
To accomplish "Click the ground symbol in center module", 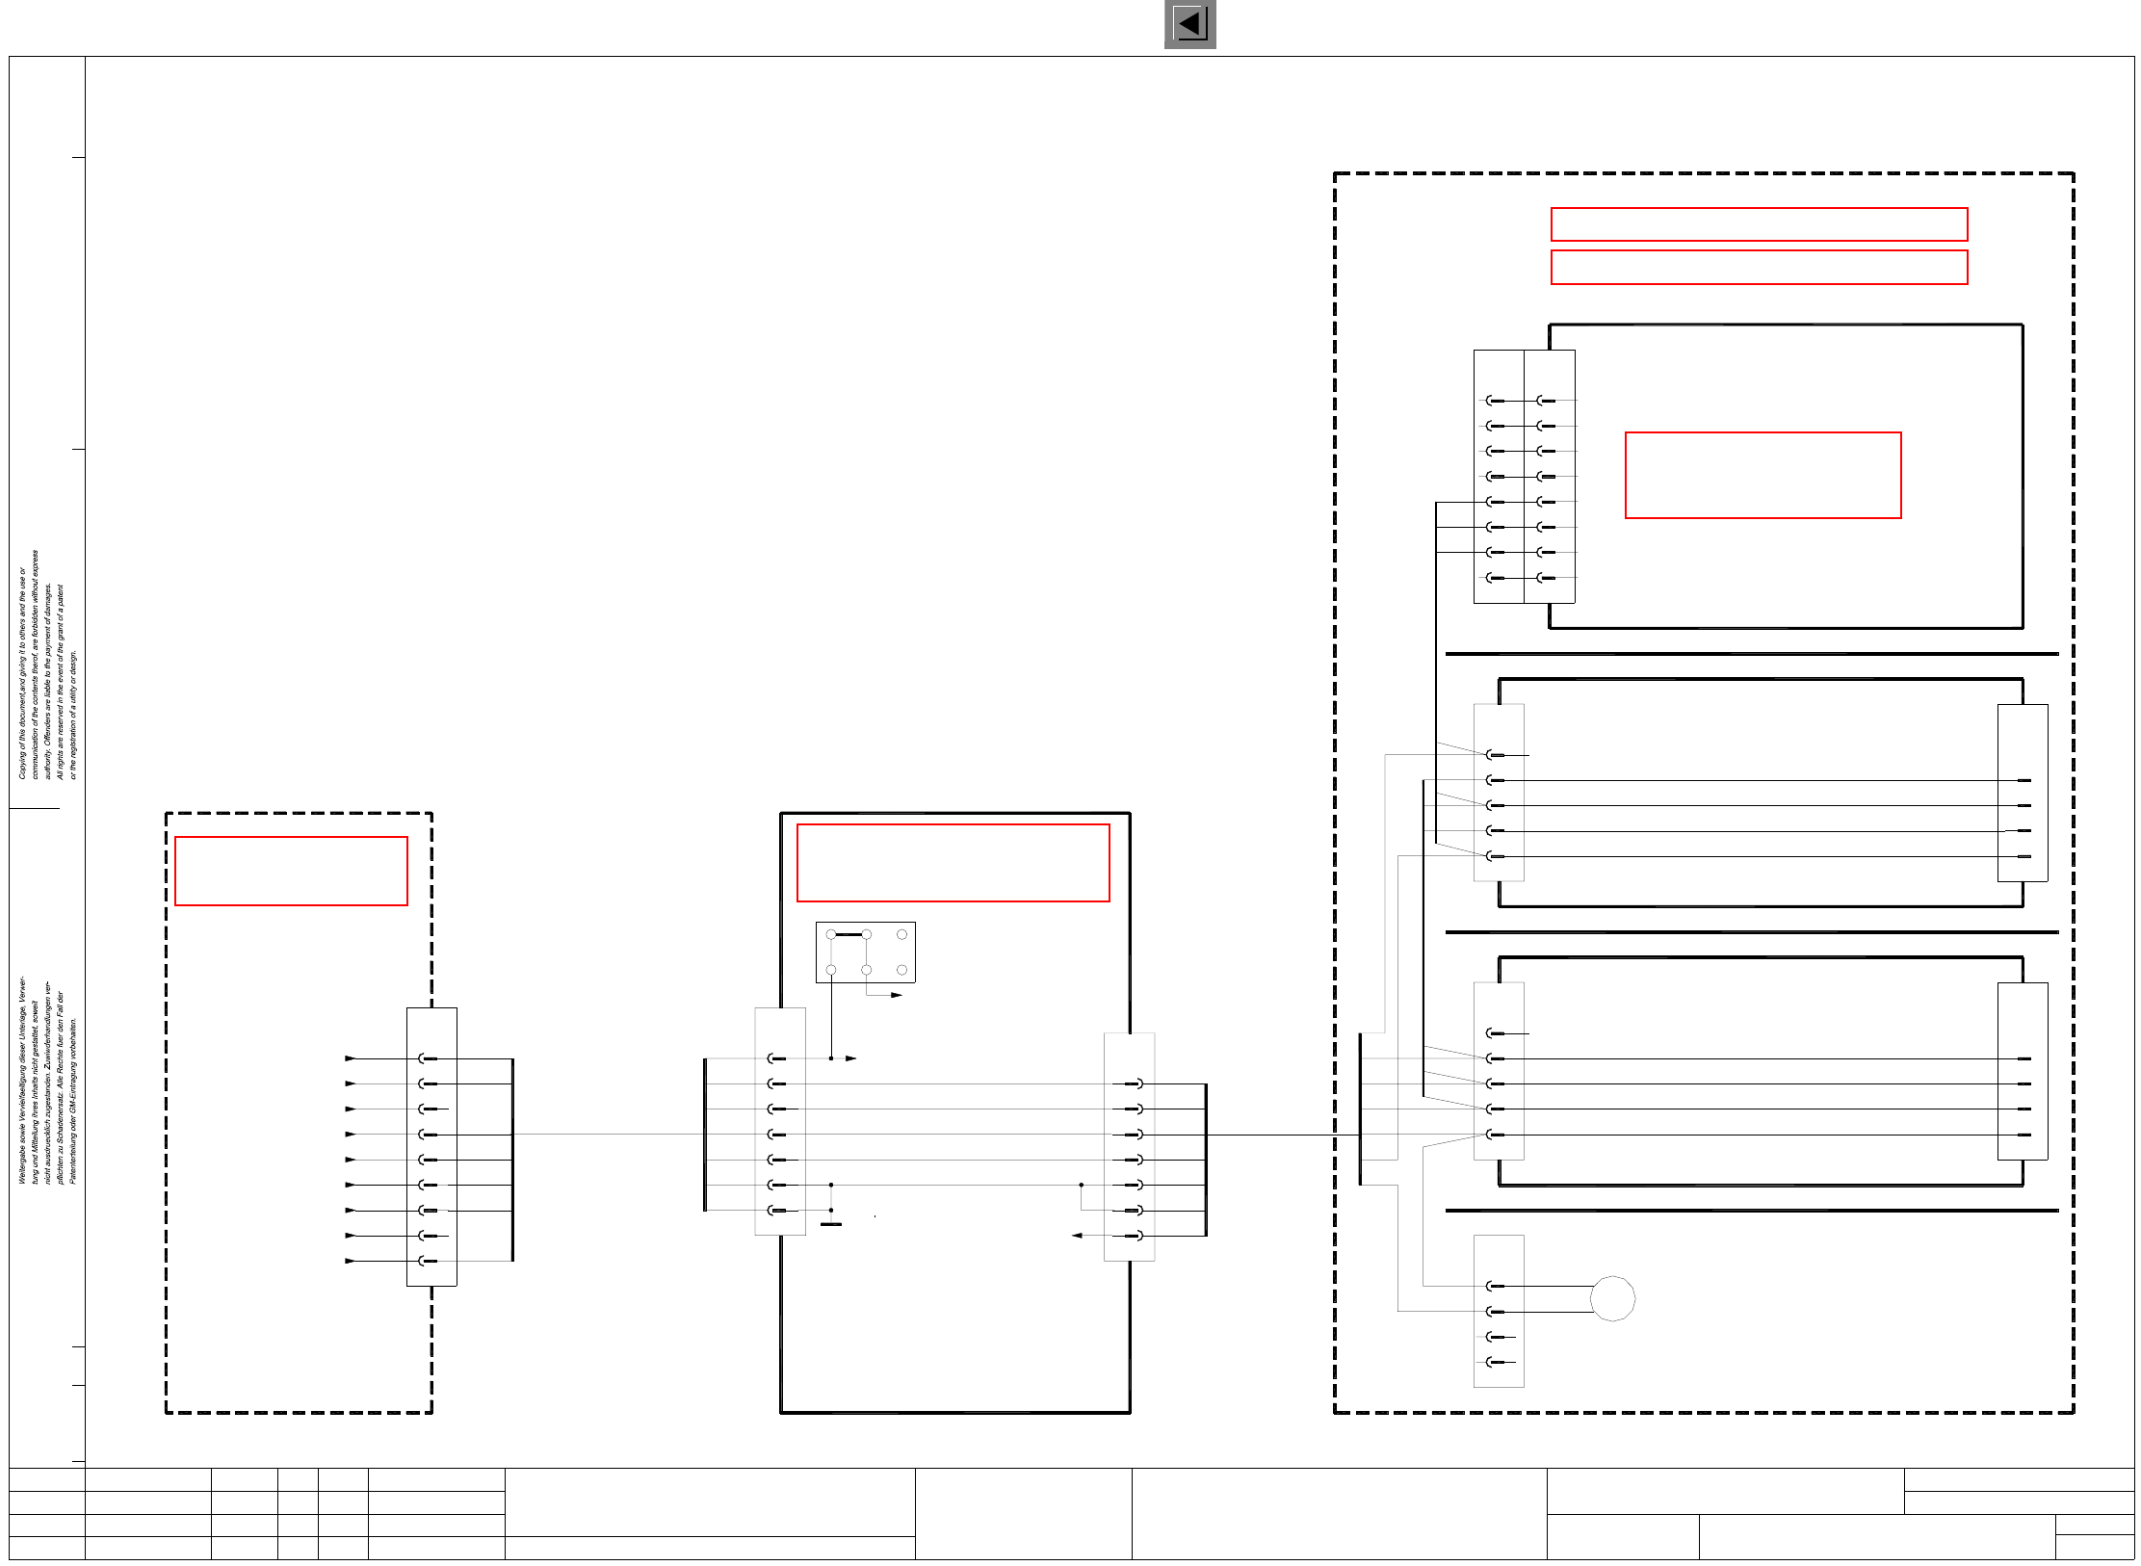I will pyautogui.click(x=830, y=1224).
